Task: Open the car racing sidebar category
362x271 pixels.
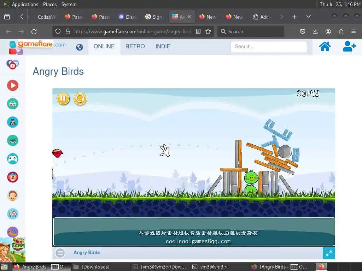Action: tap(13, 140)
